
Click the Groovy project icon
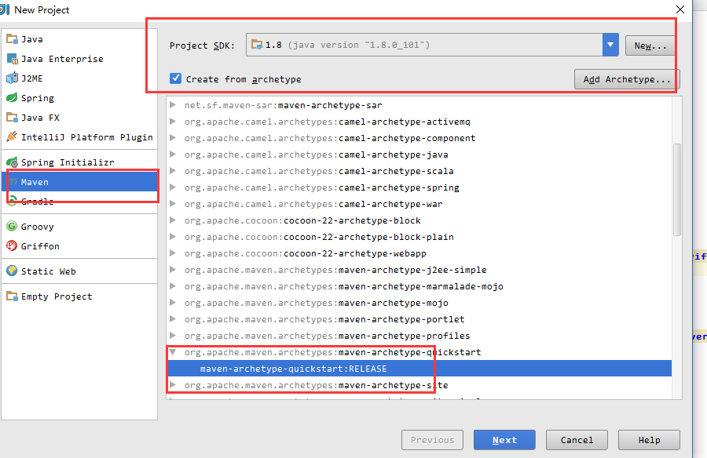click(12, 226)
